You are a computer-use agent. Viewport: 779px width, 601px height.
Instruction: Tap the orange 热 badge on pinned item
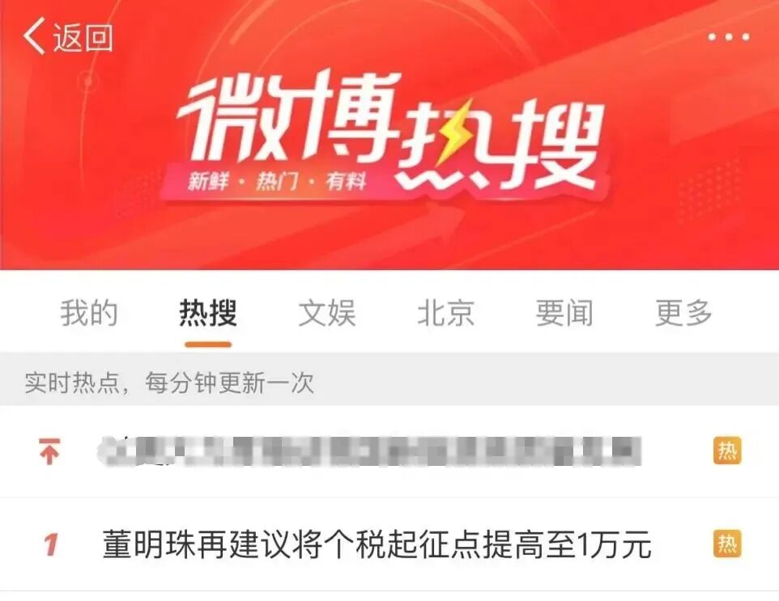(727, 451)
